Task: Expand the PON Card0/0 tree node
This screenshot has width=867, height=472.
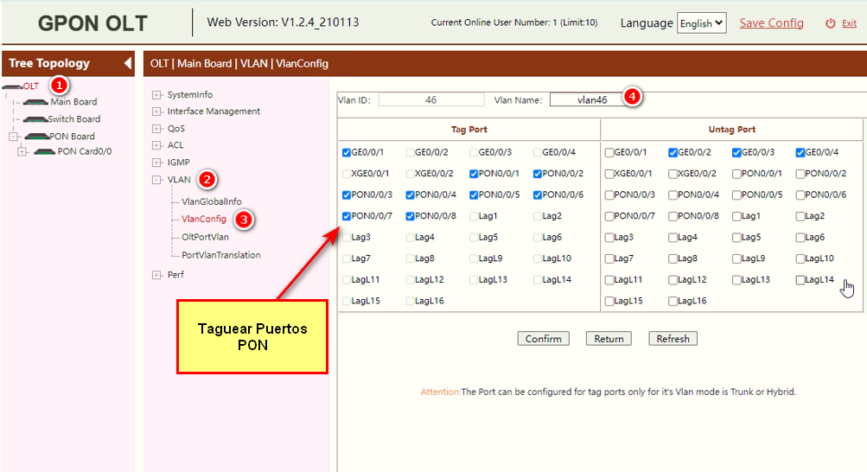Action: coord(22,152)
